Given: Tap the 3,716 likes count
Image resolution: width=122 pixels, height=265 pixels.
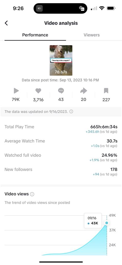Looking at the screenshot, I should coord(38,100).
